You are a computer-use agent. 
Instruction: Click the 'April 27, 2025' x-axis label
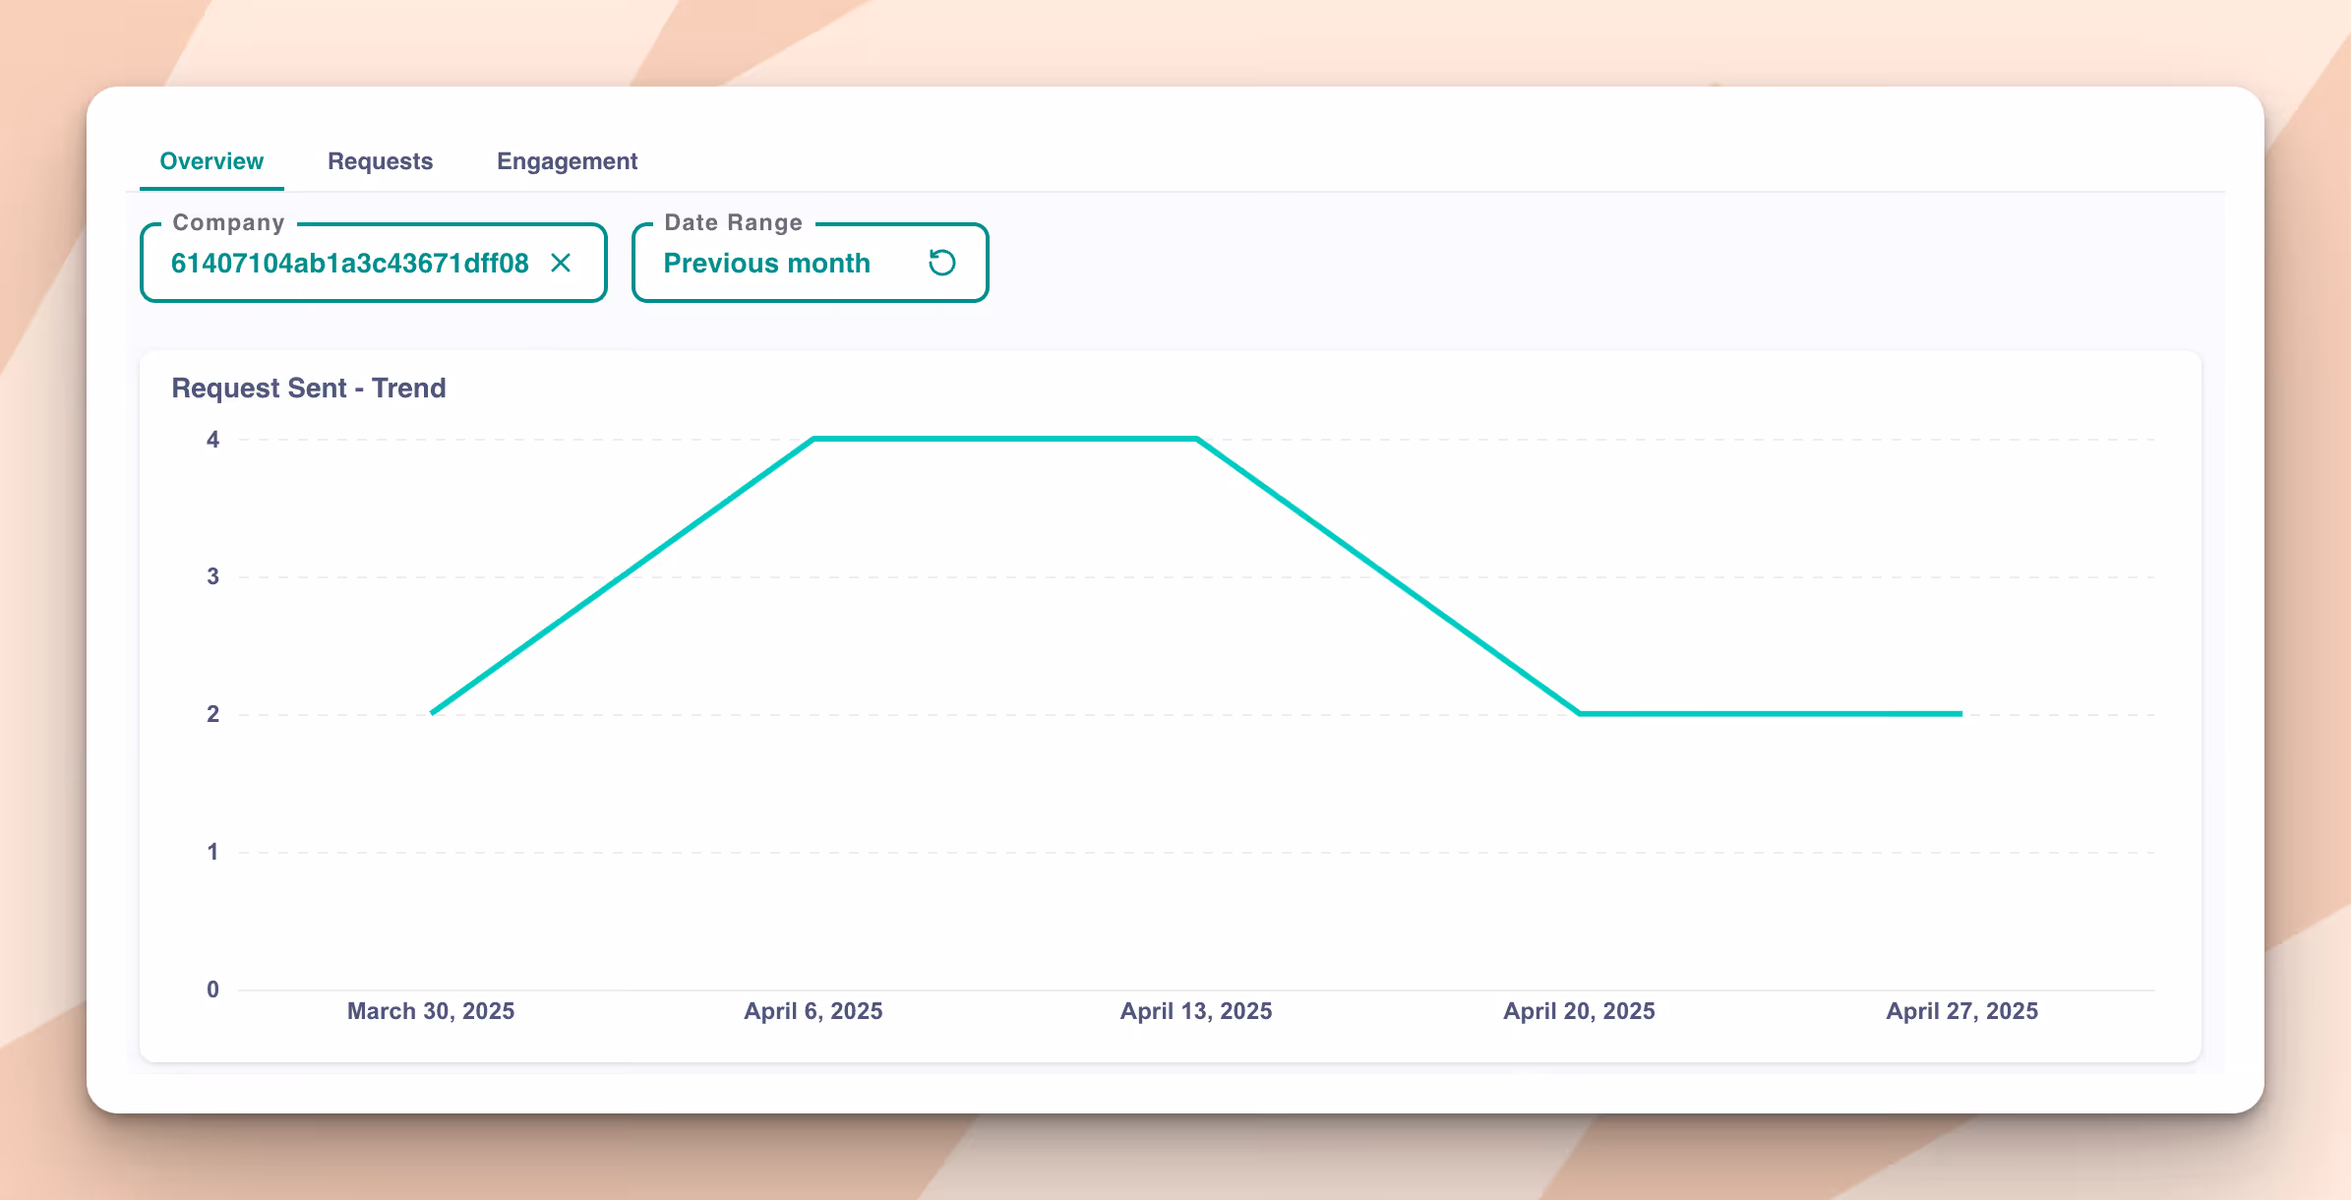point(1961,1011)
